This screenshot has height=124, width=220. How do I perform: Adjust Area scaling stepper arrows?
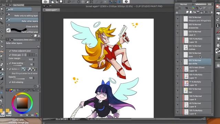(34, 64)
